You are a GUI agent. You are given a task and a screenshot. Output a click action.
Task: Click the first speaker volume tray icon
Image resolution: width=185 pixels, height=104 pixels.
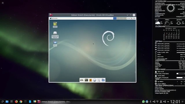point(154,101)
